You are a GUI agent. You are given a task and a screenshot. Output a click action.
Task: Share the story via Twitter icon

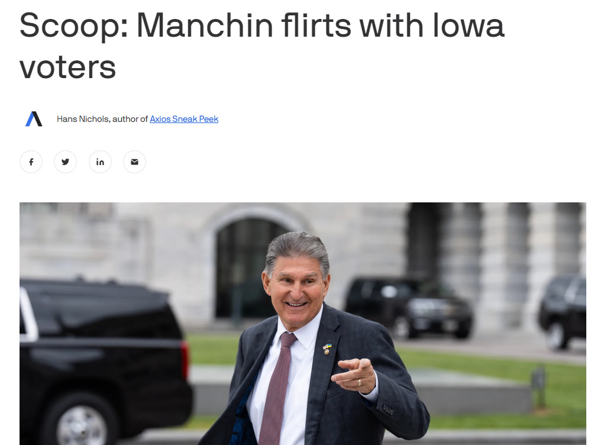coord(66,162)
